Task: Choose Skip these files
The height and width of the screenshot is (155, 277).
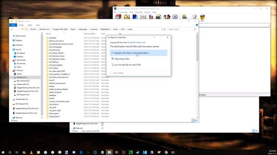Action: click(138, 59)
